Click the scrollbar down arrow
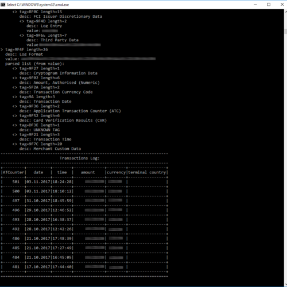This screenshot has height=287, width=287. [x=285, y=285]
